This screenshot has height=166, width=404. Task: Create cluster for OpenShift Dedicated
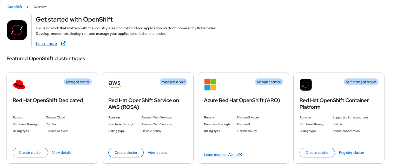30,152
